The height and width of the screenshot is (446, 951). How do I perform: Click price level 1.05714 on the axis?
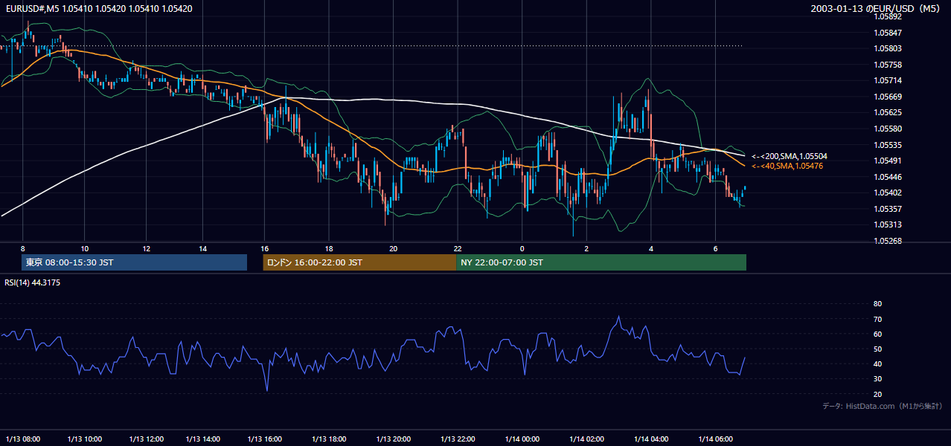coord(888,80)
